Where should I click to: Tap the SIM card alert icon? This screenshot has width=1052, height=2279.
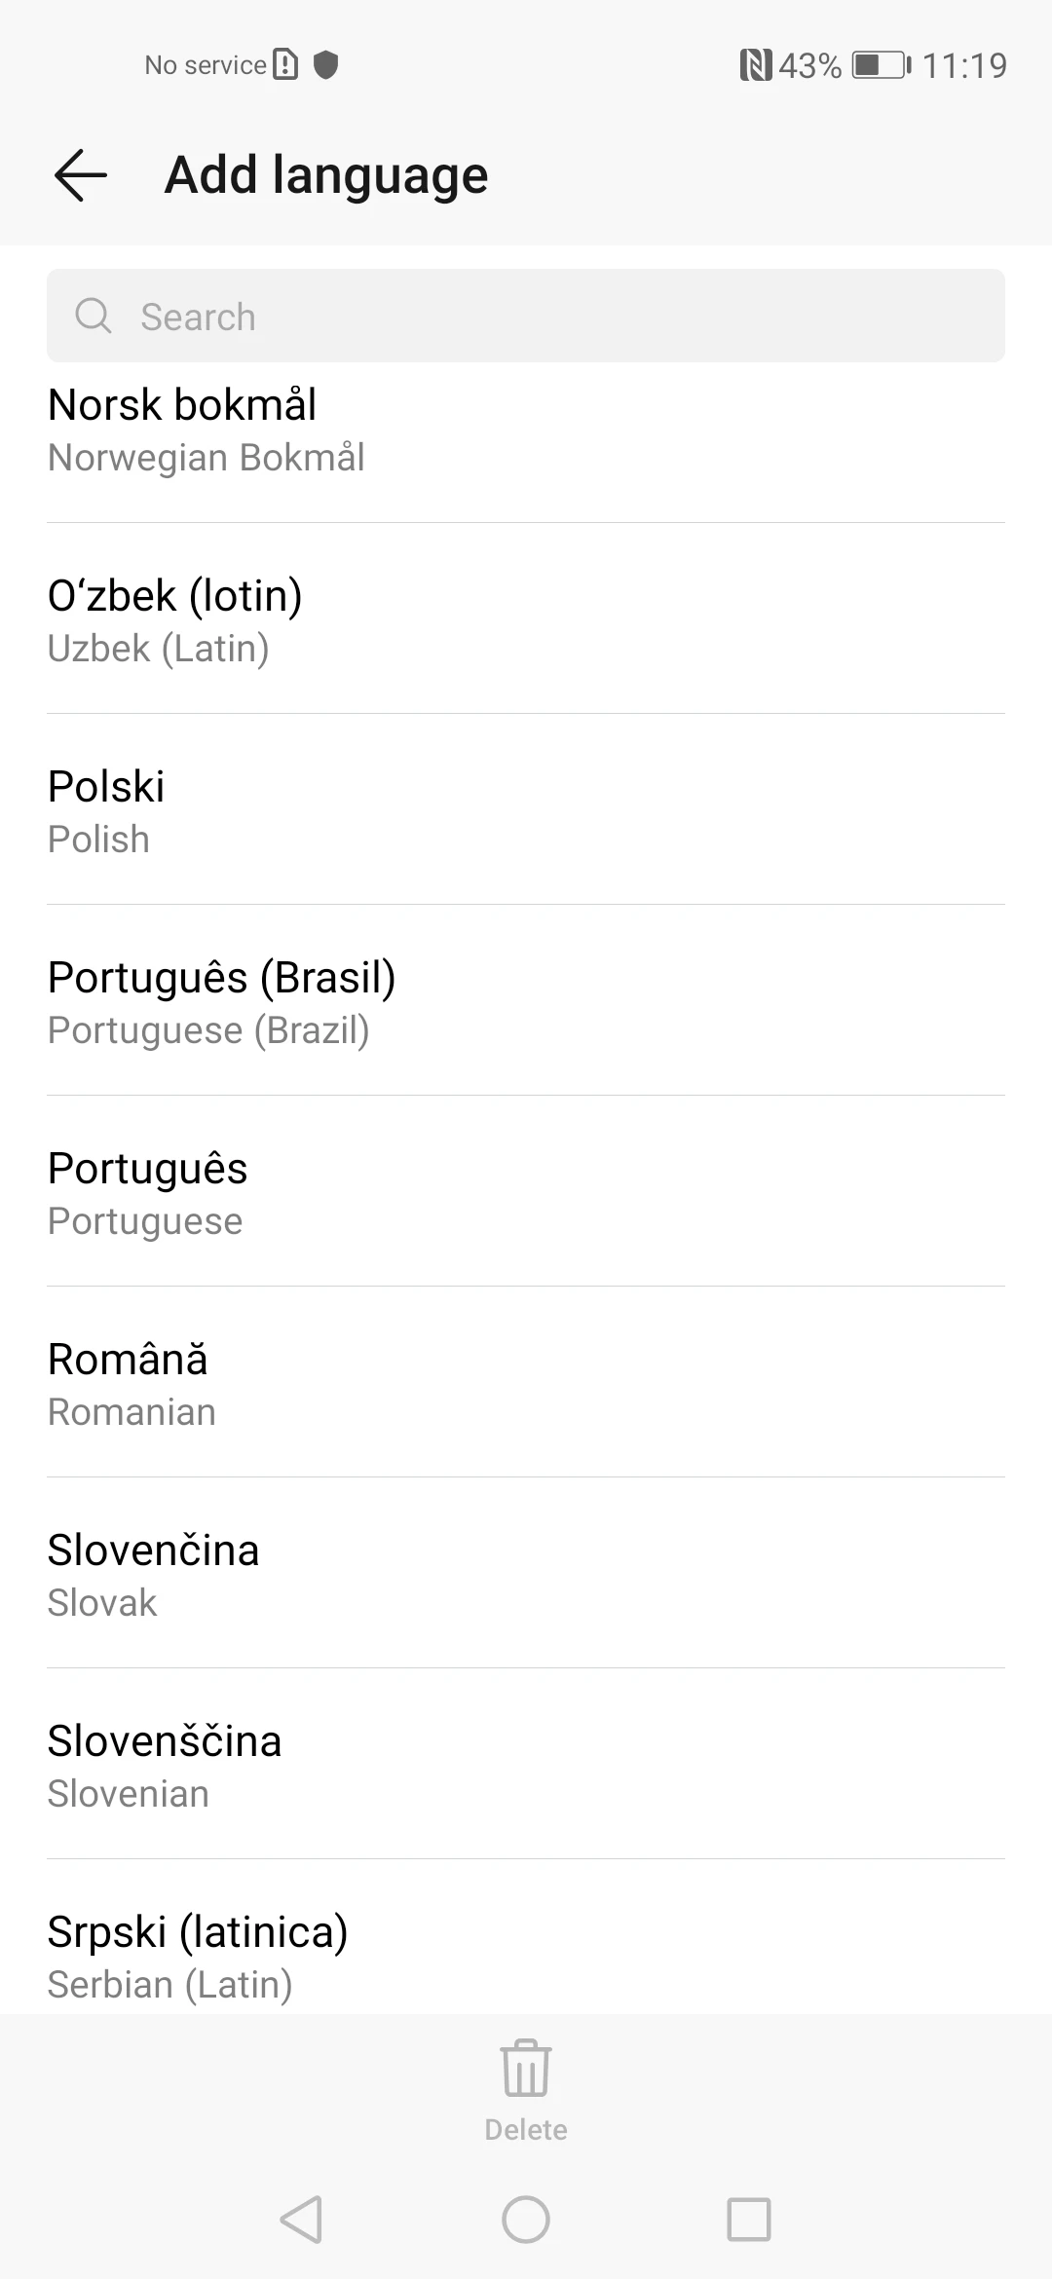point(285,64)
